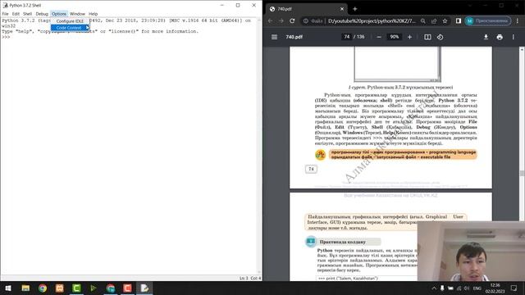Click the PDF page number field showing 74
The width and height of the screenshot is (525, 295).
point(346,37)
